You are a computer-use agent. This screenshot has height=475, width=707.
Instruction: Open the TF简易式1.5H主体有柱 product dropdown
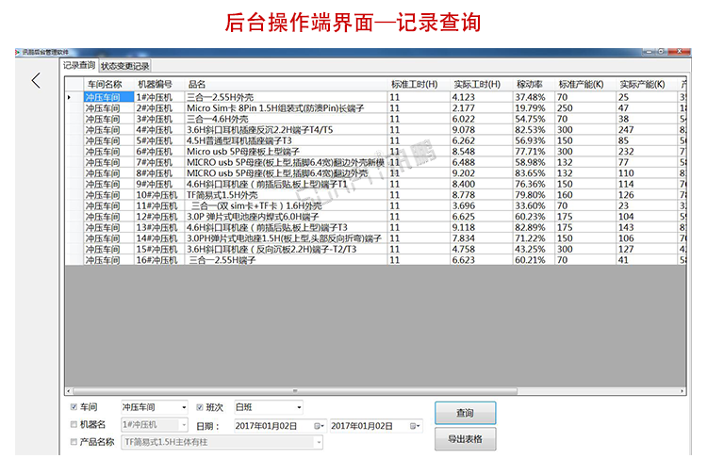coord(318,441)
